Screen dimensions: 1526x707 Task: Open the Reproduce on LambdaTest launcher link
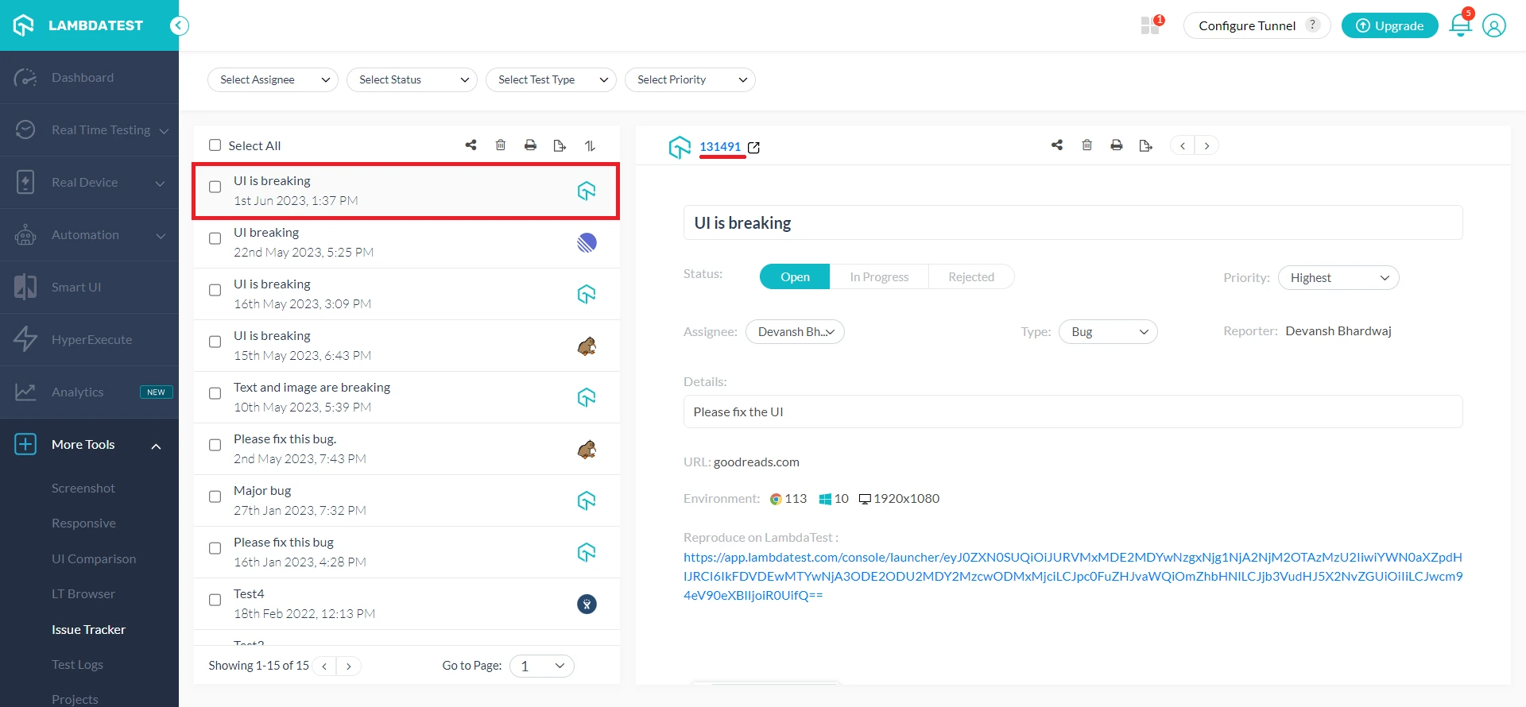(x=1072, y=576)
